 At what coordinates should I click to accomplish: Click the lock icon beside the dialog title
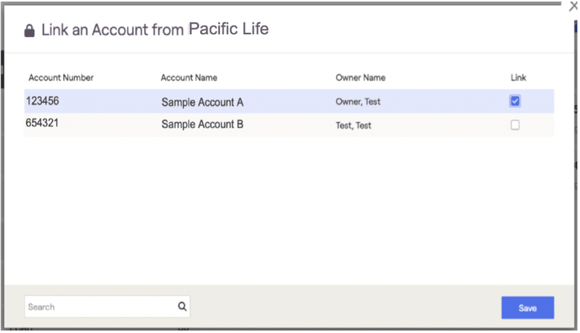tap(29, 31)
